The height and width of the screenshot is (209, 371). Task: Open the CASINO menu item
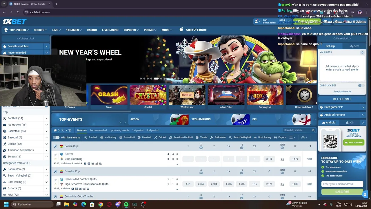point(92,30)
